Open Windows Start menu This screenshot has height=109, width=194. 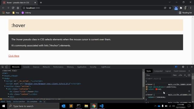(4, 106)
